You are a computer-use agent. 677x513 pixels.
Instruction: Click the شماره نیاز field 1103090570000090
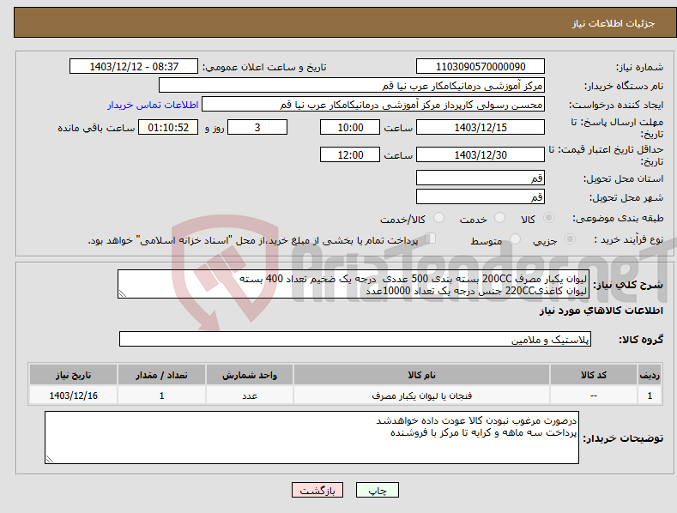point(481,67)
